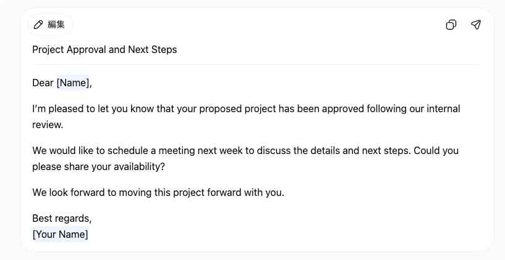The height and width of the screenshot is (260, 505).
Task: Click the Best regards, closing line
Action: click(62, 219)
